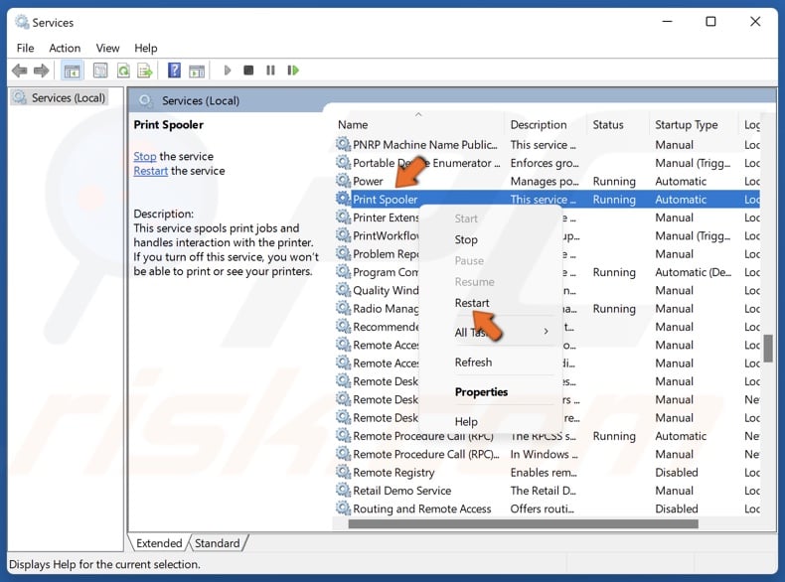Click the Restart the service link
The image size is (785, 582).
pyautogui.click(x=150, y=171)
